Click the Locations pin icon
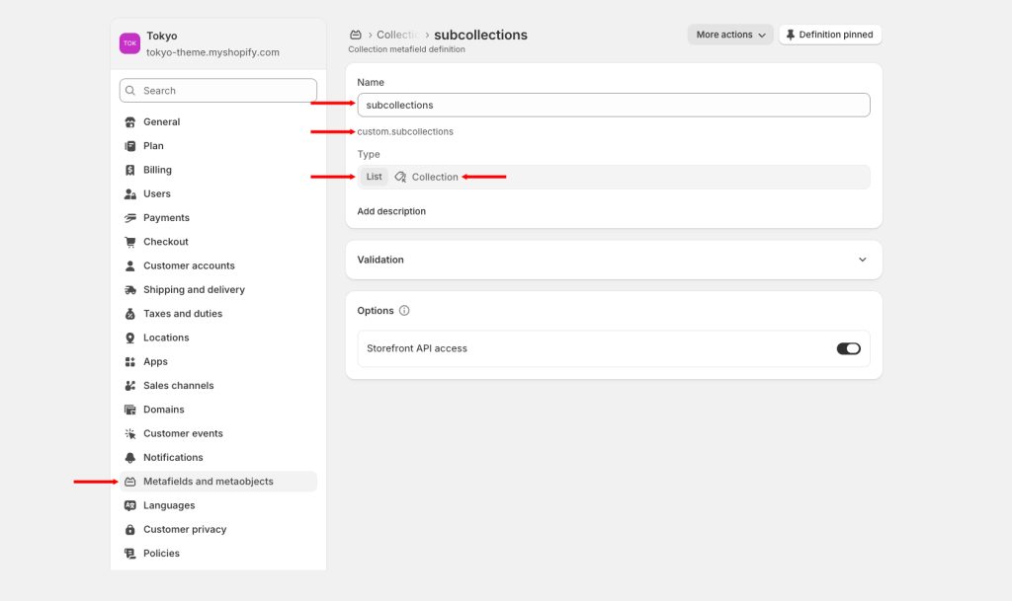1012x601 pixels. pos(129,338)
